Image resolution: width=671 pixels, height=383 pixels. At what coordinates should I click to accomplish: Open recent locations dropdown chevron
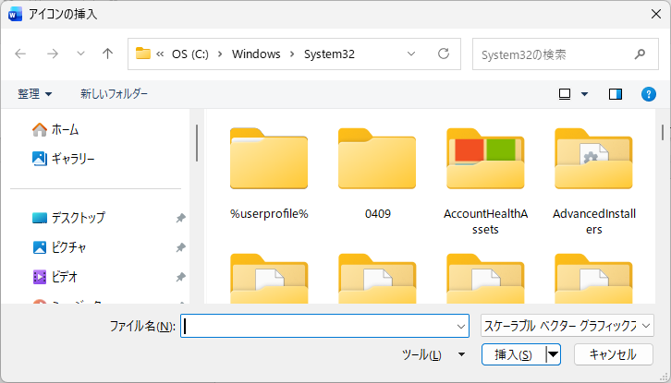(80, 54)
